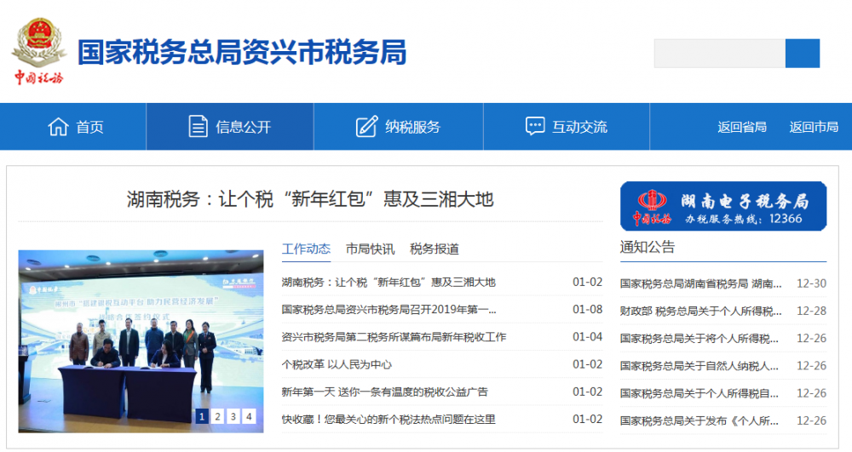Click 返回市局 in the navigation bar

(814, 127)
